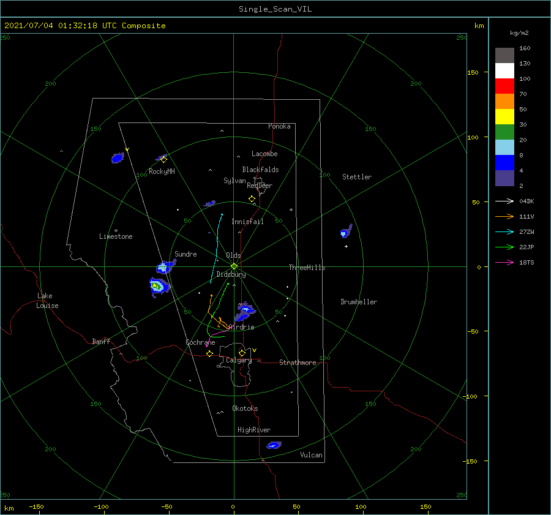Click the 2021/07/04 01:32:18 UTC Composite timestamp
The height and width of the screenshot is (515, 551).
coord(84,26)
